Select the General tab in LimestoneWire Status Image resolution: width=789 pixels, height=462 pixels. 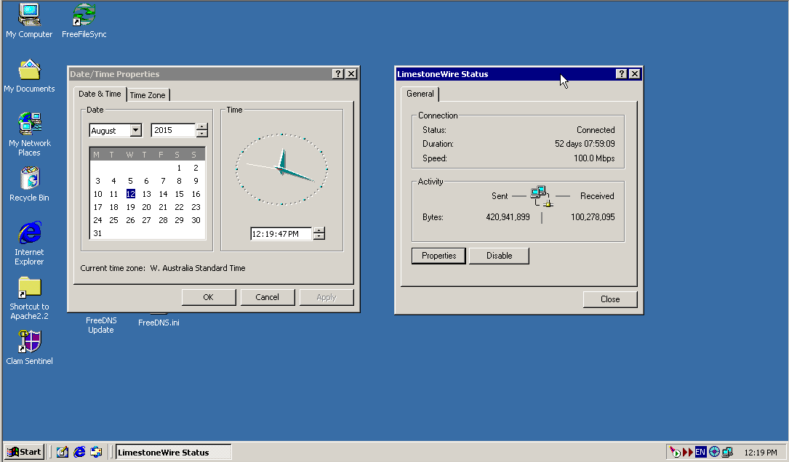[x=420, y=94]
